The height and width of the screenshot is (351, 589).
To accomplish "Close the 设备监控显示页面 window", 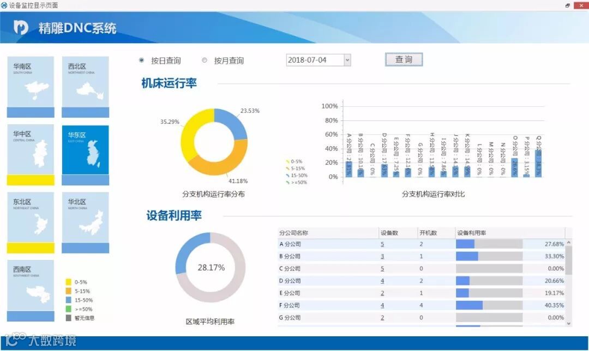I will coord(581,5).
